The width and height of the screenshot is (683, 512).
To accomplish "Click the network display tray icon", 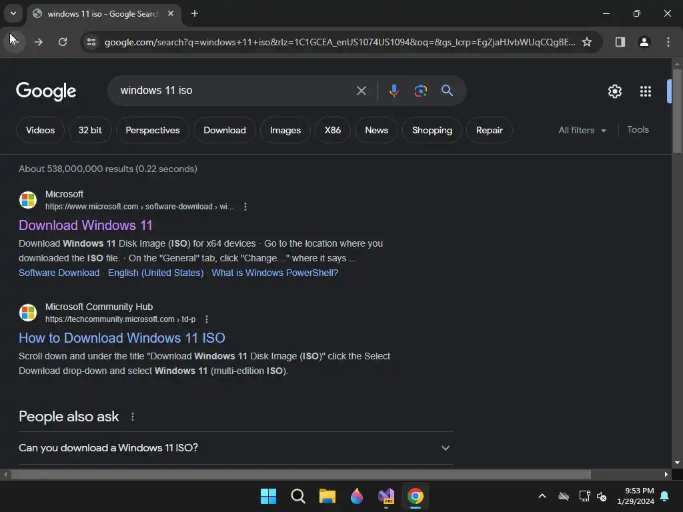I will (584, 496).
